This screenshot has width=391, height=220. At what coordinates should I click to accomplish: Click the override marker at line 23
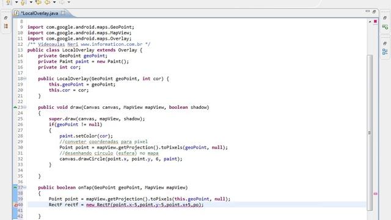[x=15, y=108]
